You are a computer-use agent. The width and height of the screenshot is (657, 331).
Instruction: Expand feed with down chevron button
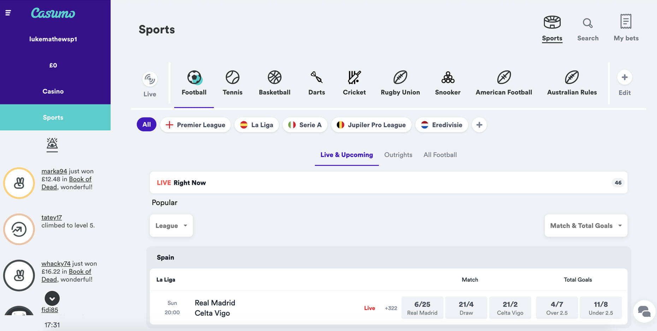(52, 299)
